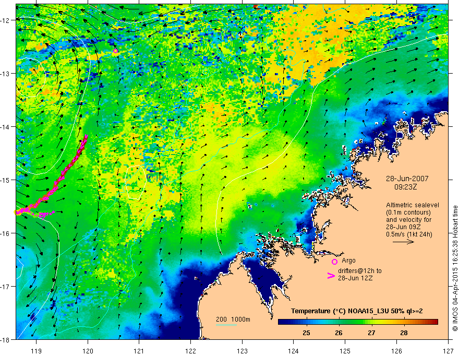The height and width of the screenshot is (355, 459).
Task: Click latitude axis label -14
Action: click(5, 127)
